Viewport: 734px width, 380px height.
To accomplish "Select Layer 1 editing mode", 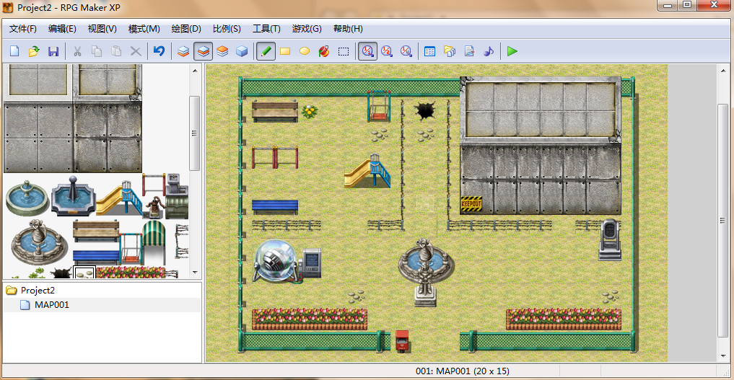I will [x=183, y=51].
